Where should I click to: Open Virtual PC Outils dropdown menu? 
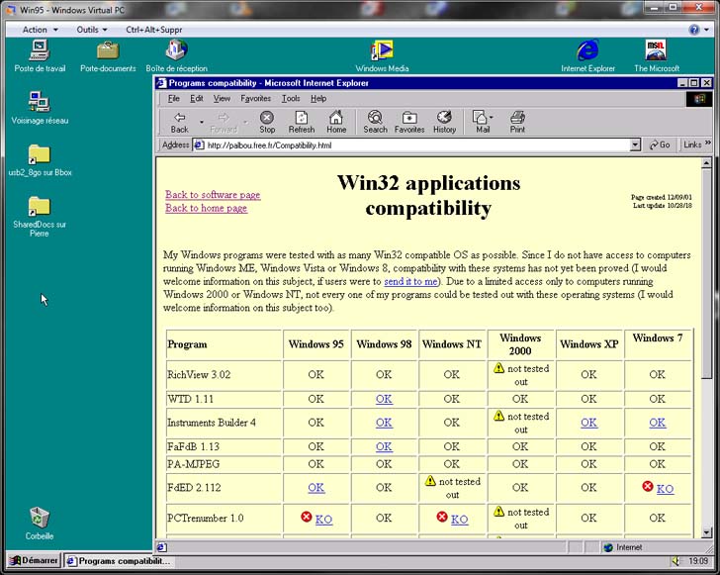coord(92,30)
